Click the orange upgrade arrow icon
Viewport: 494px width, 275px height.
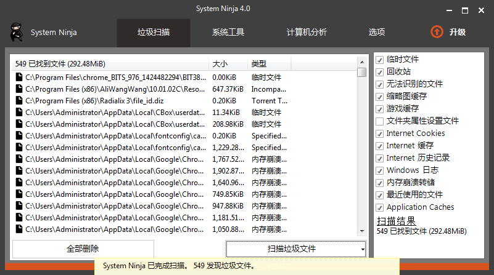(437, 32)
